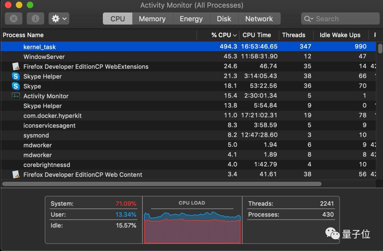Click the inspect process info icon

[x=35, y=19]
